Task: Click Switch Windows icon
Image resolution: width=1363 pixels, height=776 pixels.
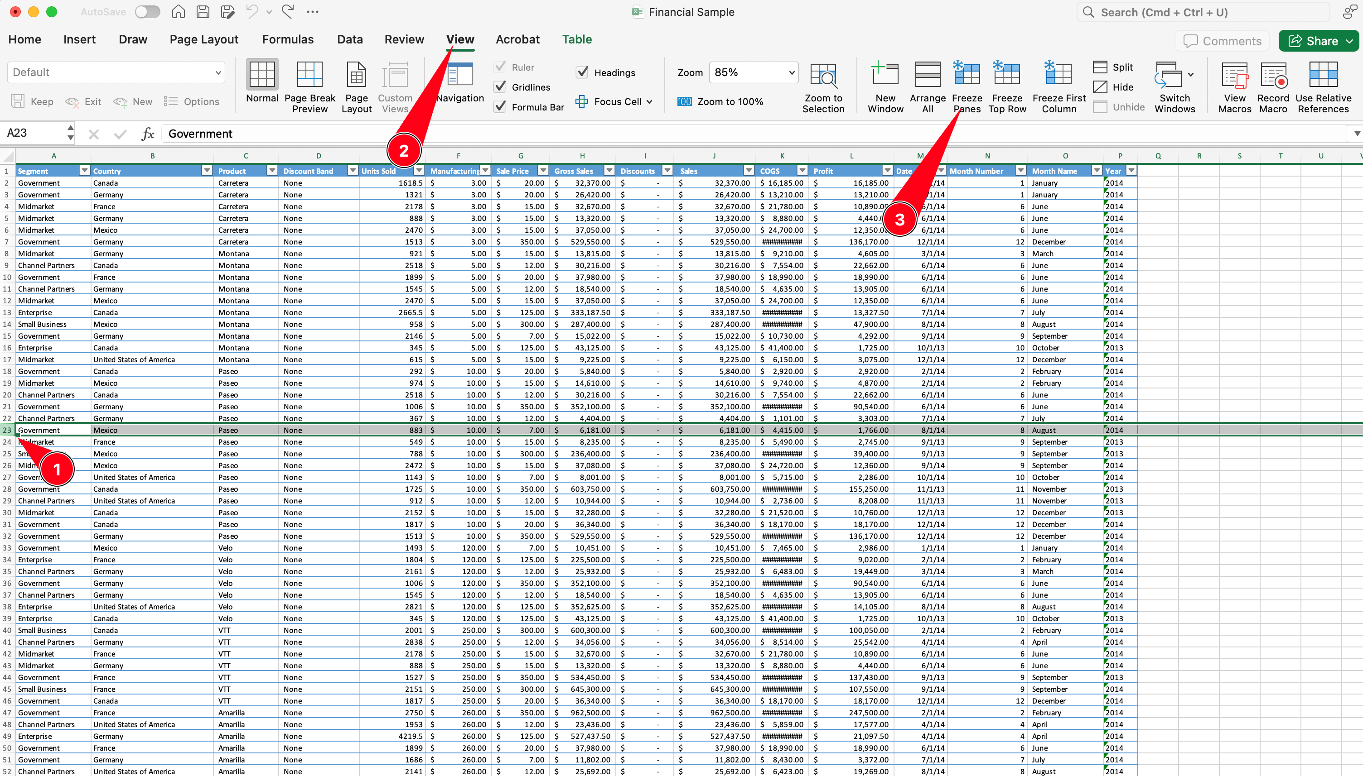Action: pyautogui.click(x=1168, y=75)
